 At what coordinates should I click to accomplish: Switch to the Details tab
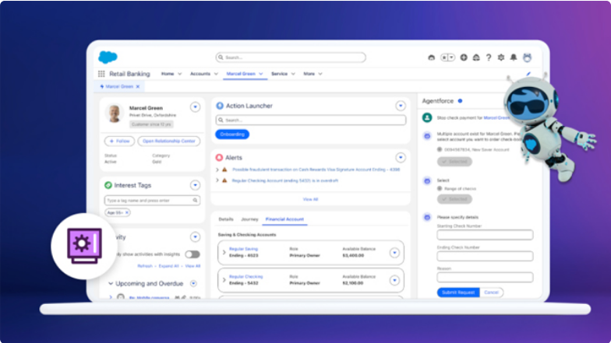coord(226,219)
